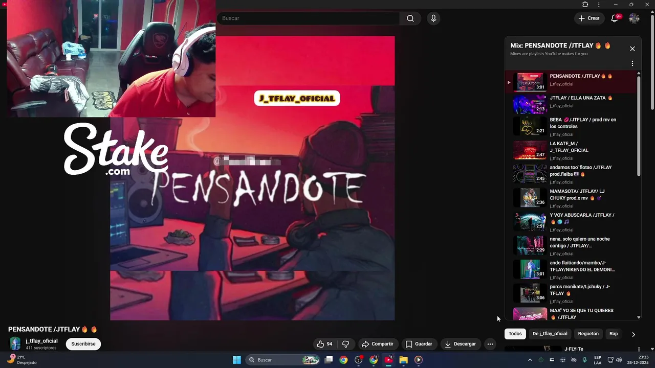Play andamos too' flotao /JTFLAY
This screenshot has width=655, height=368.
point(572,174)
